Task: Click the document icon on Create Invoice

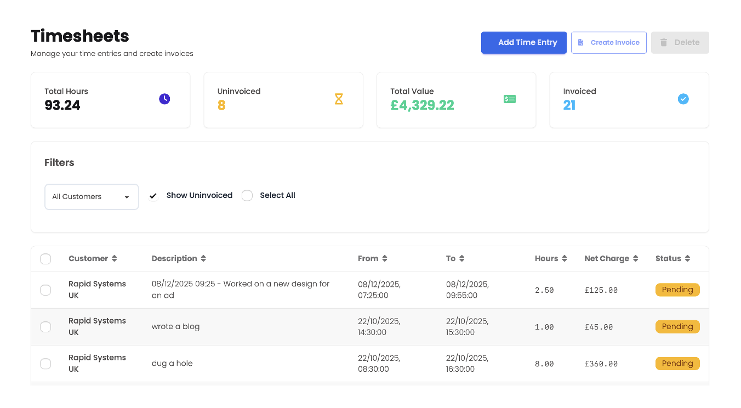Action: 581,43
